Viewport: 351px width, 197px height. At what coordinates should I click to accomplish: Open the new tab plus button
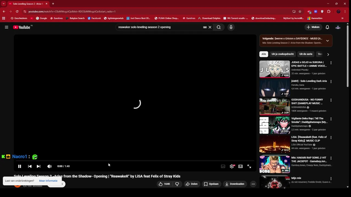point(53,4)
